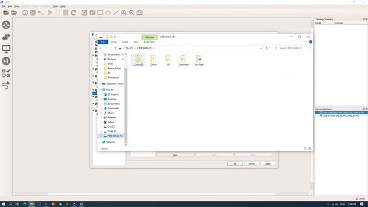Open Packet Tracer in Quick access
Screen dimensions: 368x207
point(114,68)
